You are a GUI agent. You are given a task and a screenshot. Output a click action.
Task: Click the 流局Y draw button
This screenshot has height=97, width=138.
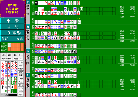(x=21, y=92)
